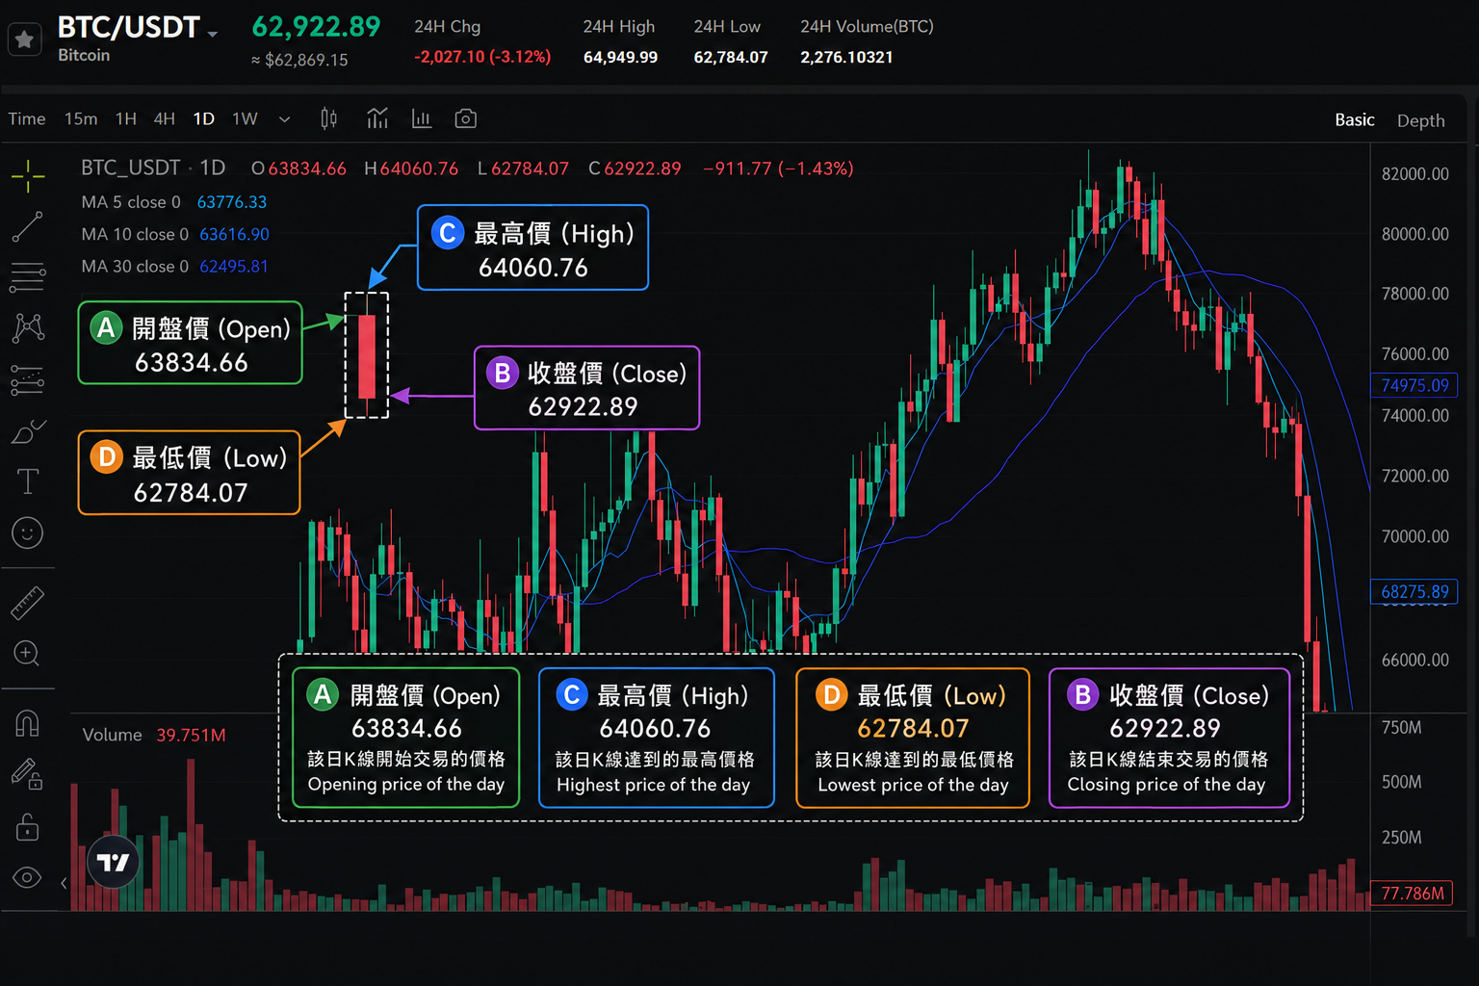The width and height of the screenshot is (1479, 986).
Task: Select the horizontal lines tool
Action: (27, 277)
